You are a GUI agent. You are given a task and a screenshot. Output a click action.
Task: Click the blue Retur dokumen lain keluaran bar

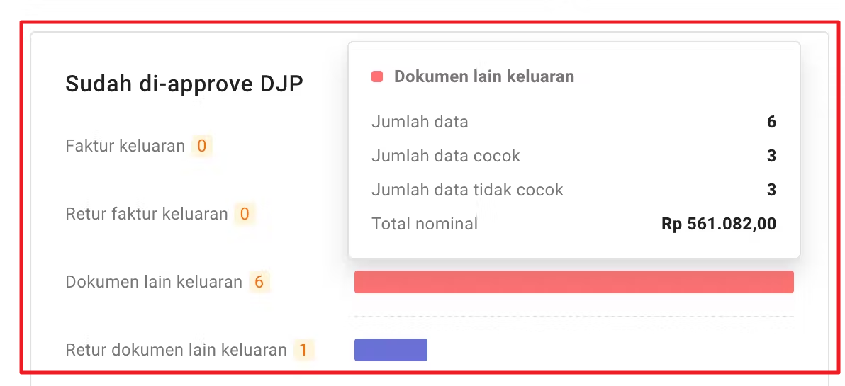pyautogui.click(x=391, y=350)
